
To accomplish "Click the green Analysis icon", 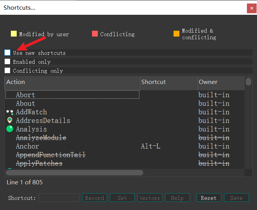I will 10,129.
